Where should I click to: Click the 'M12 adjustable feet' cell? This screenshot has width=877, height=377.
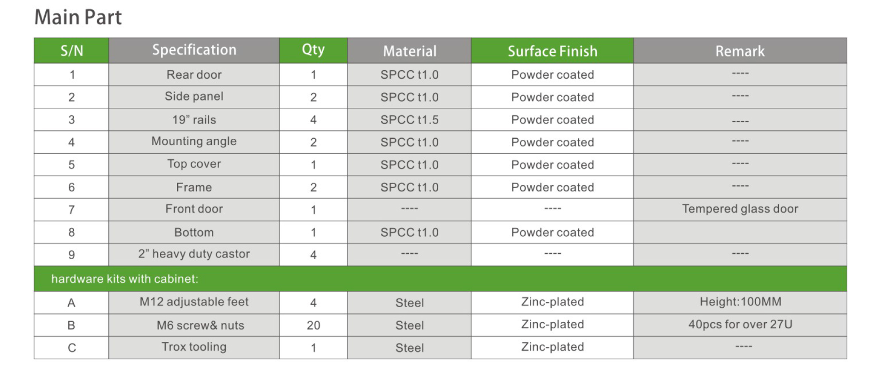pyautogui.click(x=194, y=302)
